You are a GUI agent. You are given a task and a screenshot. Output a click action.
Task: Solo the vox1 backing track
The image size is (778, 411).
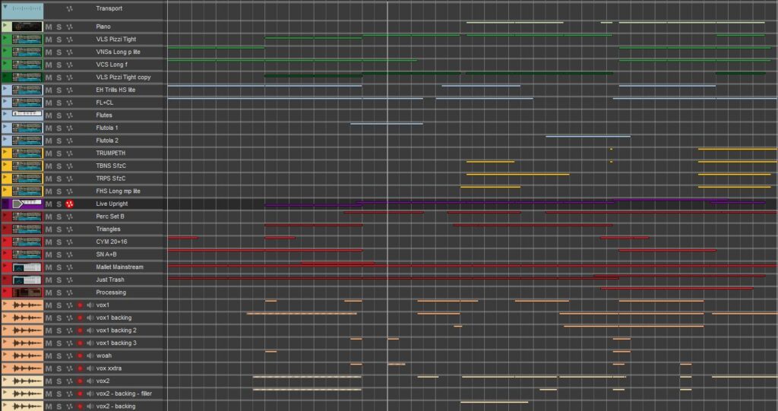59,318
